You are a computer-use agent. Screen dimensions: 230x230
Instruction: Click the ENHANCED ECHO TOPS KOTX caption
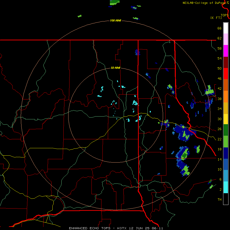(116, 228)
